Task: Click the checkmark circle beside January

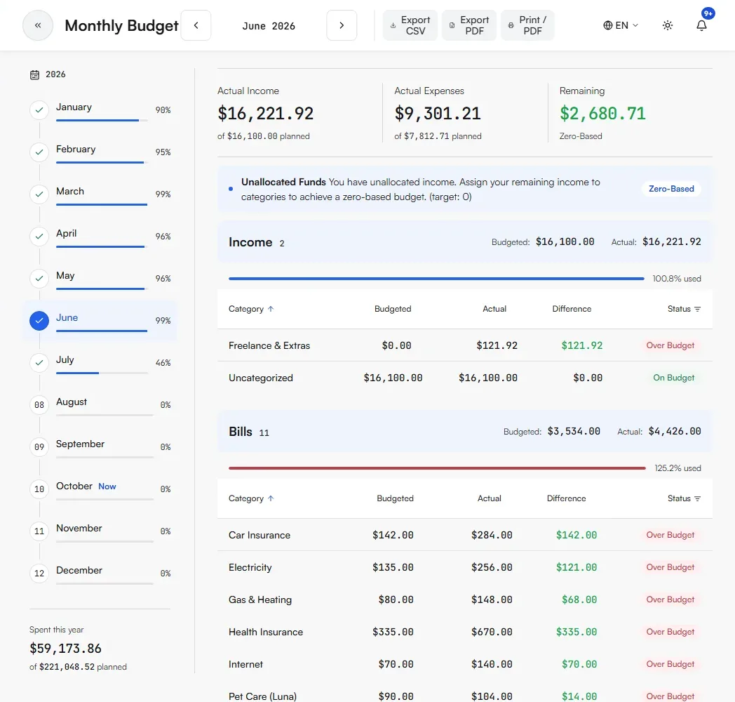Action: tap(39, 110)
